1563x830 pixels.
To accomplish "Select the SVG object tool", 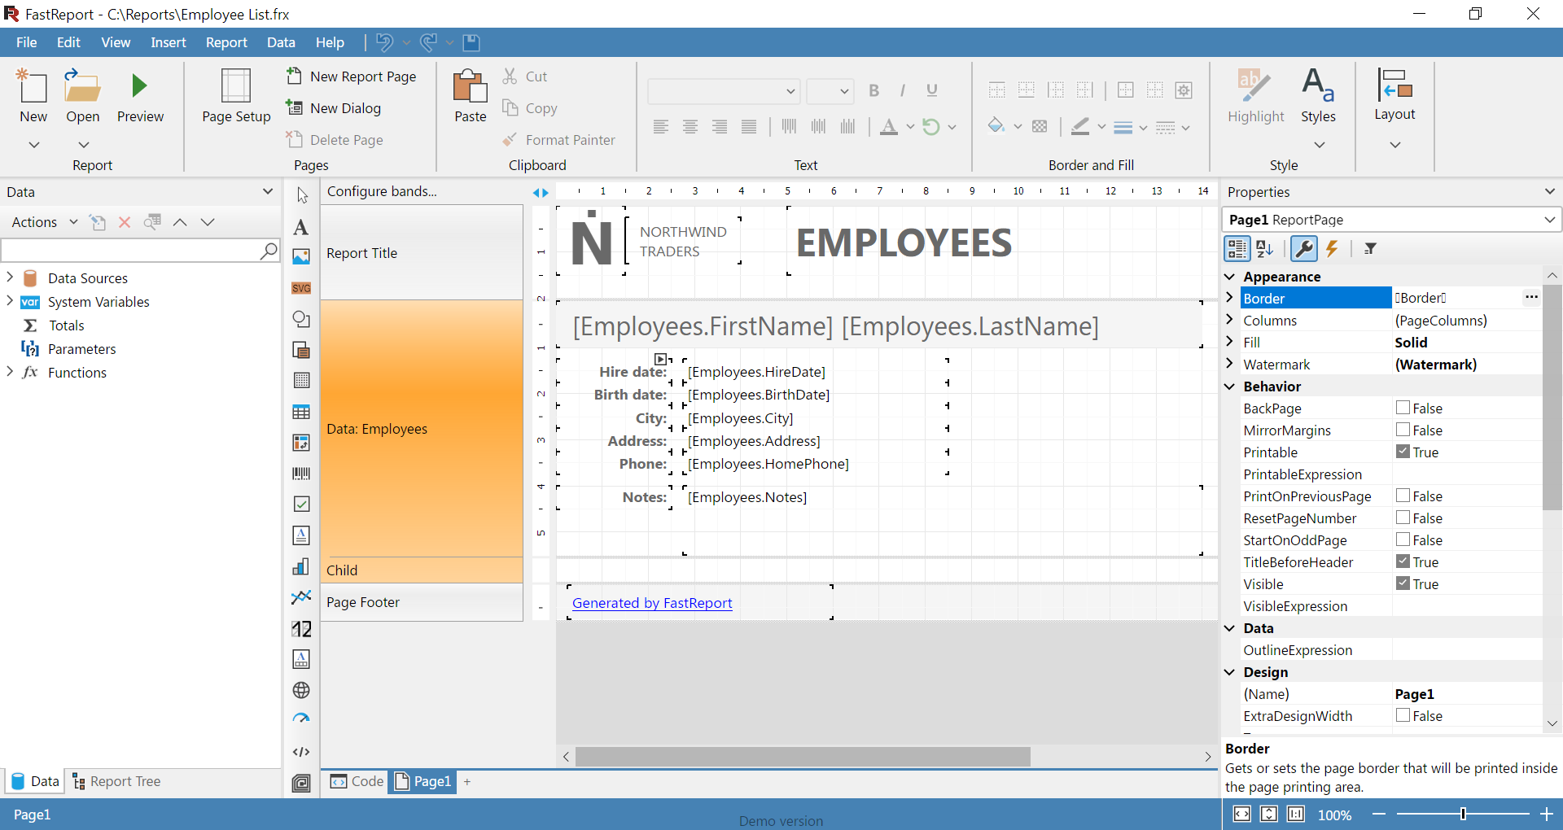I will [x=301, y=288].
